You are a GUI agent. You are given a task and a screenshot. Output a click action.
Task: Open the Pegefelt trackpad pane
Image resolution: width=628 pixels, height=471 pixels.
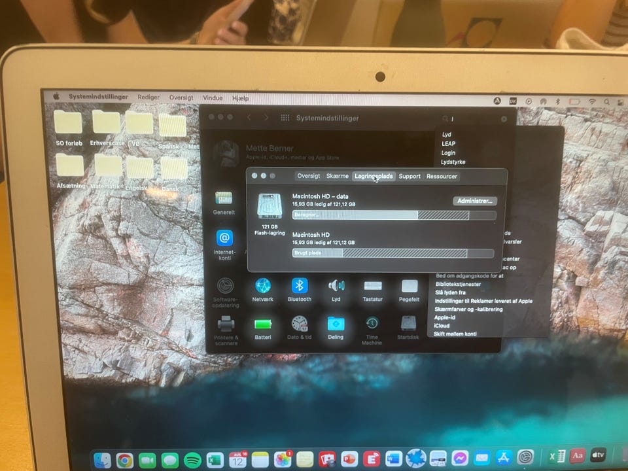point(409,290)
